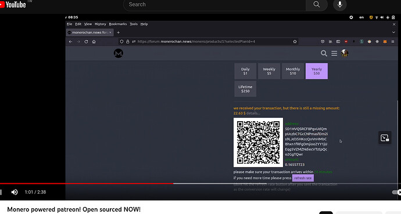
Task: Open the View menu in Firefox
Action: (88, 24)
